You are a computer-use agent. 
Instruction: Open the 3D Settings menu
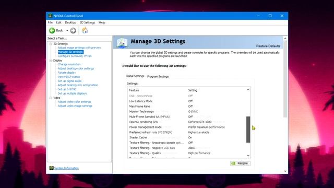click(87, 22)
